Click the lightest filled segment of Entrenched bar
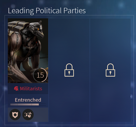The image size is (136, 127). pyautogui.click(x=35, y=104)
